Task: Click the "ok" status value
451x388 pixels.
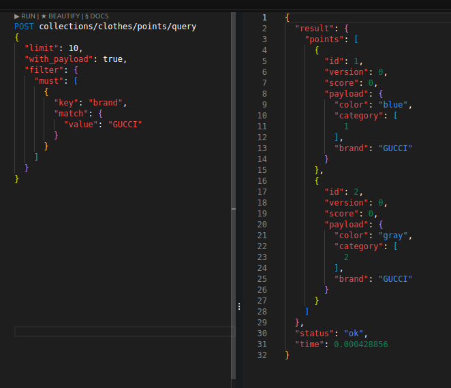Action: (x=354, y=334)
